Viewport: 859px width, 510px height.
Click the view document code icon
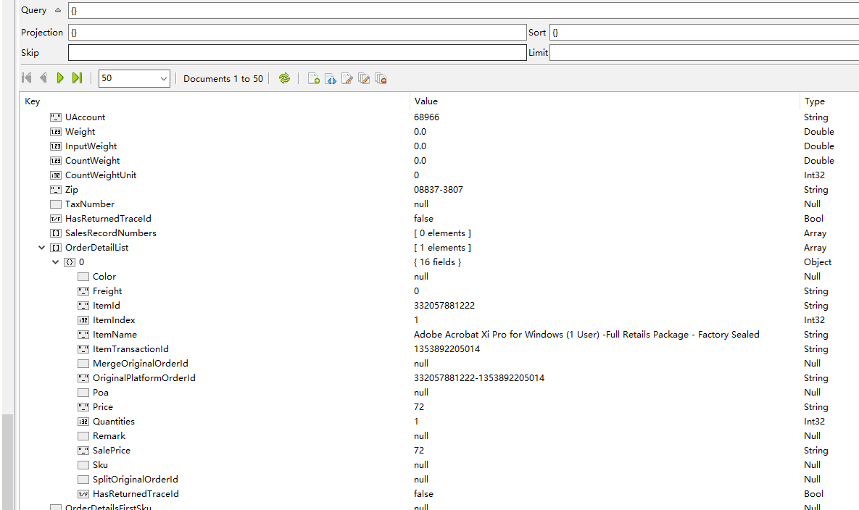point(330,78)
